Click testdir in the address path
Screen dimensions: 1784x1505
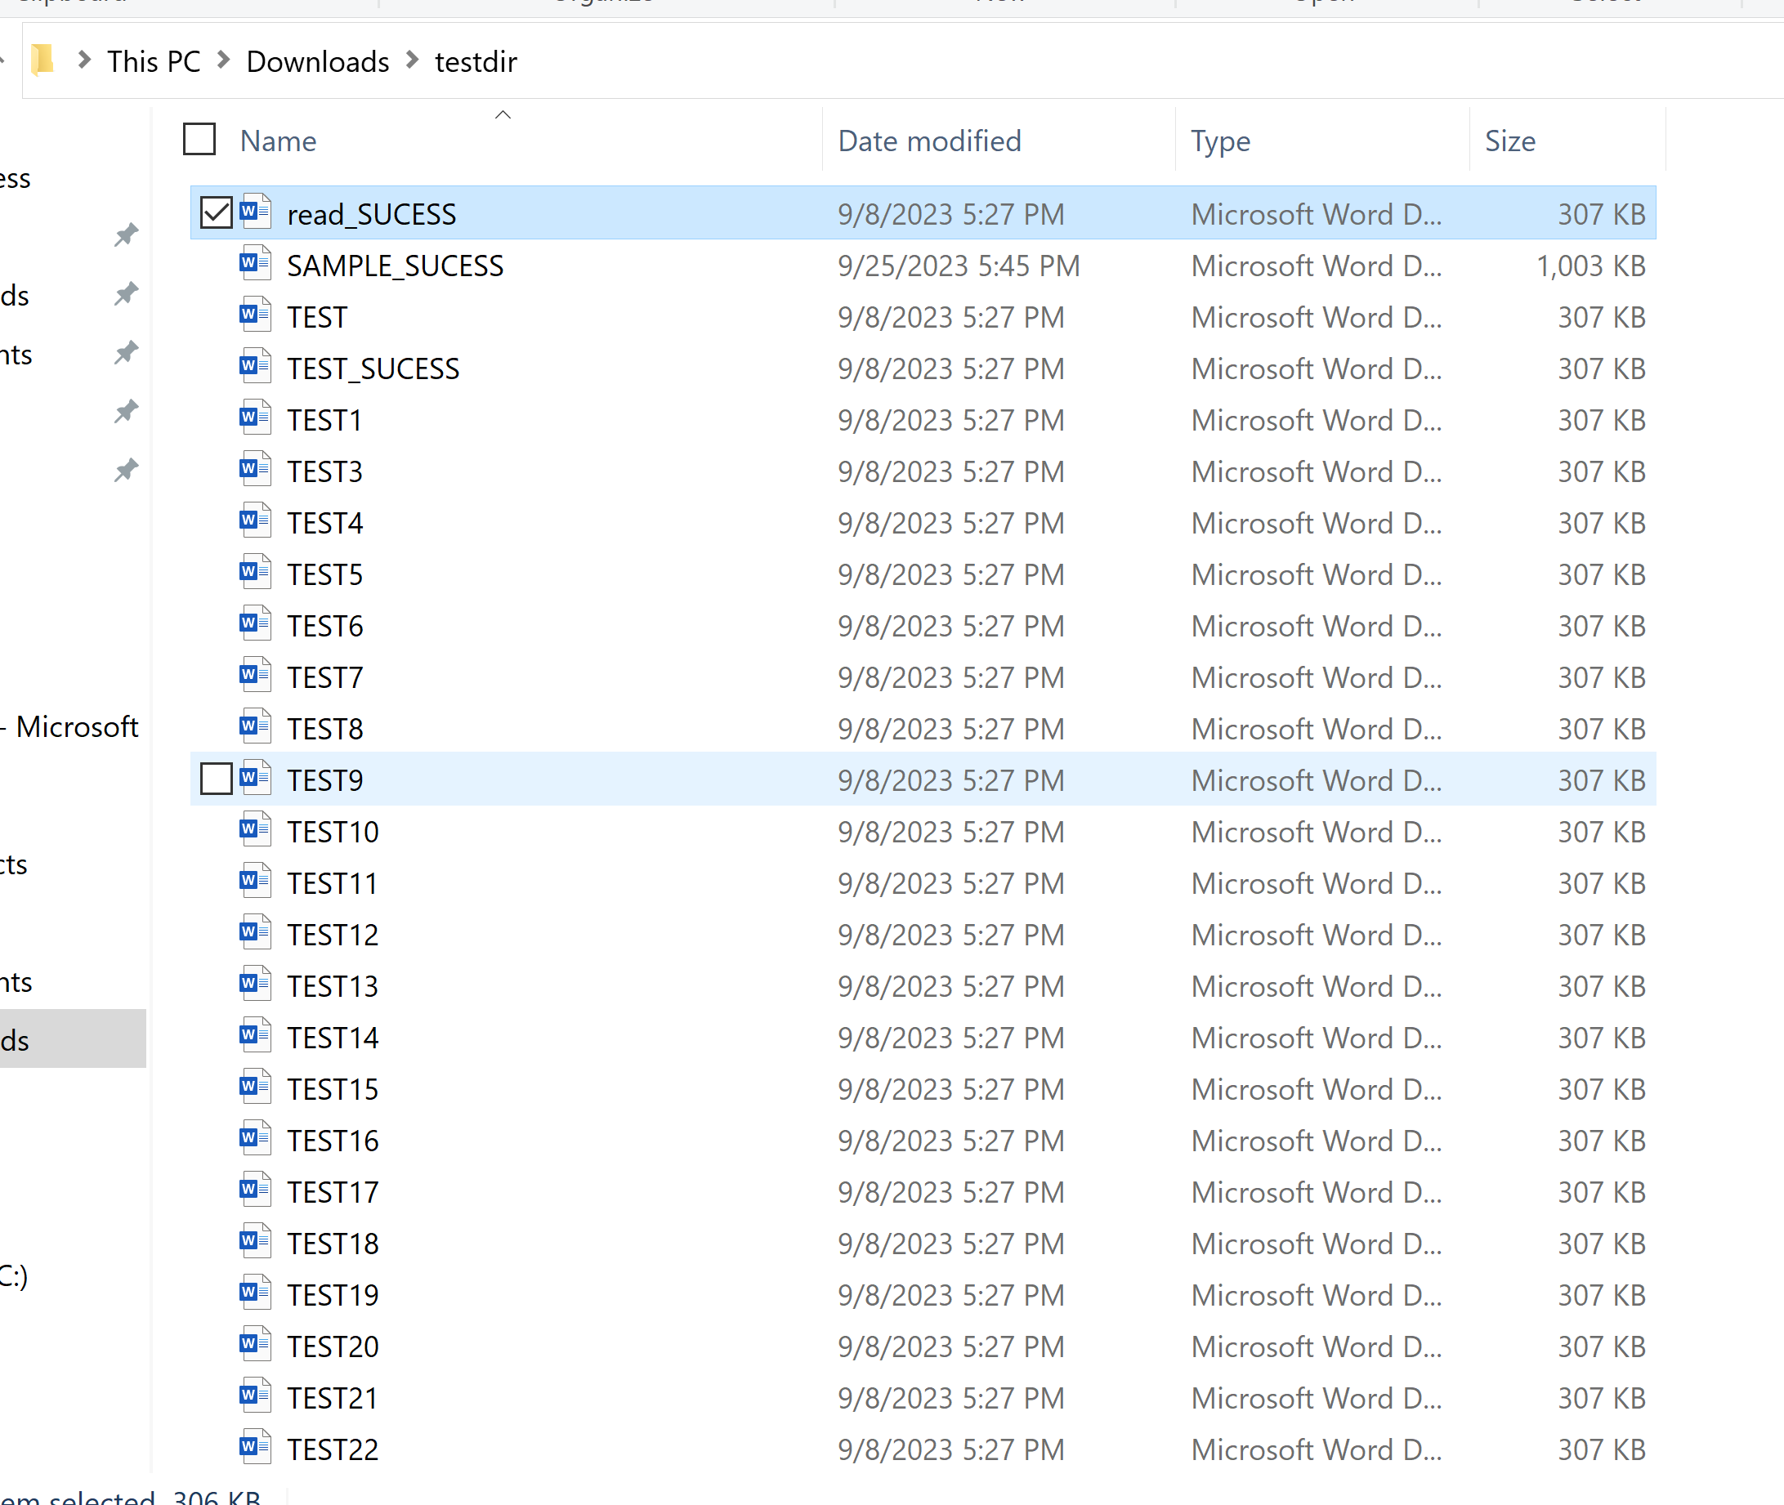(476, 61)
